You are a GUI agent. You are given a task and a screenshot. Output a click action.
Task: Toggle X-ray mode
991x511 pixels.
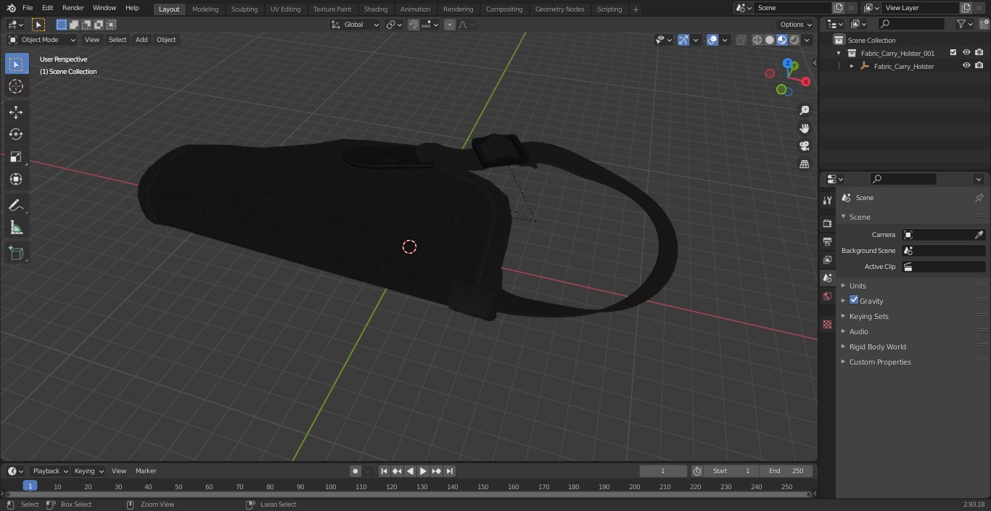(x=741, y=40)
